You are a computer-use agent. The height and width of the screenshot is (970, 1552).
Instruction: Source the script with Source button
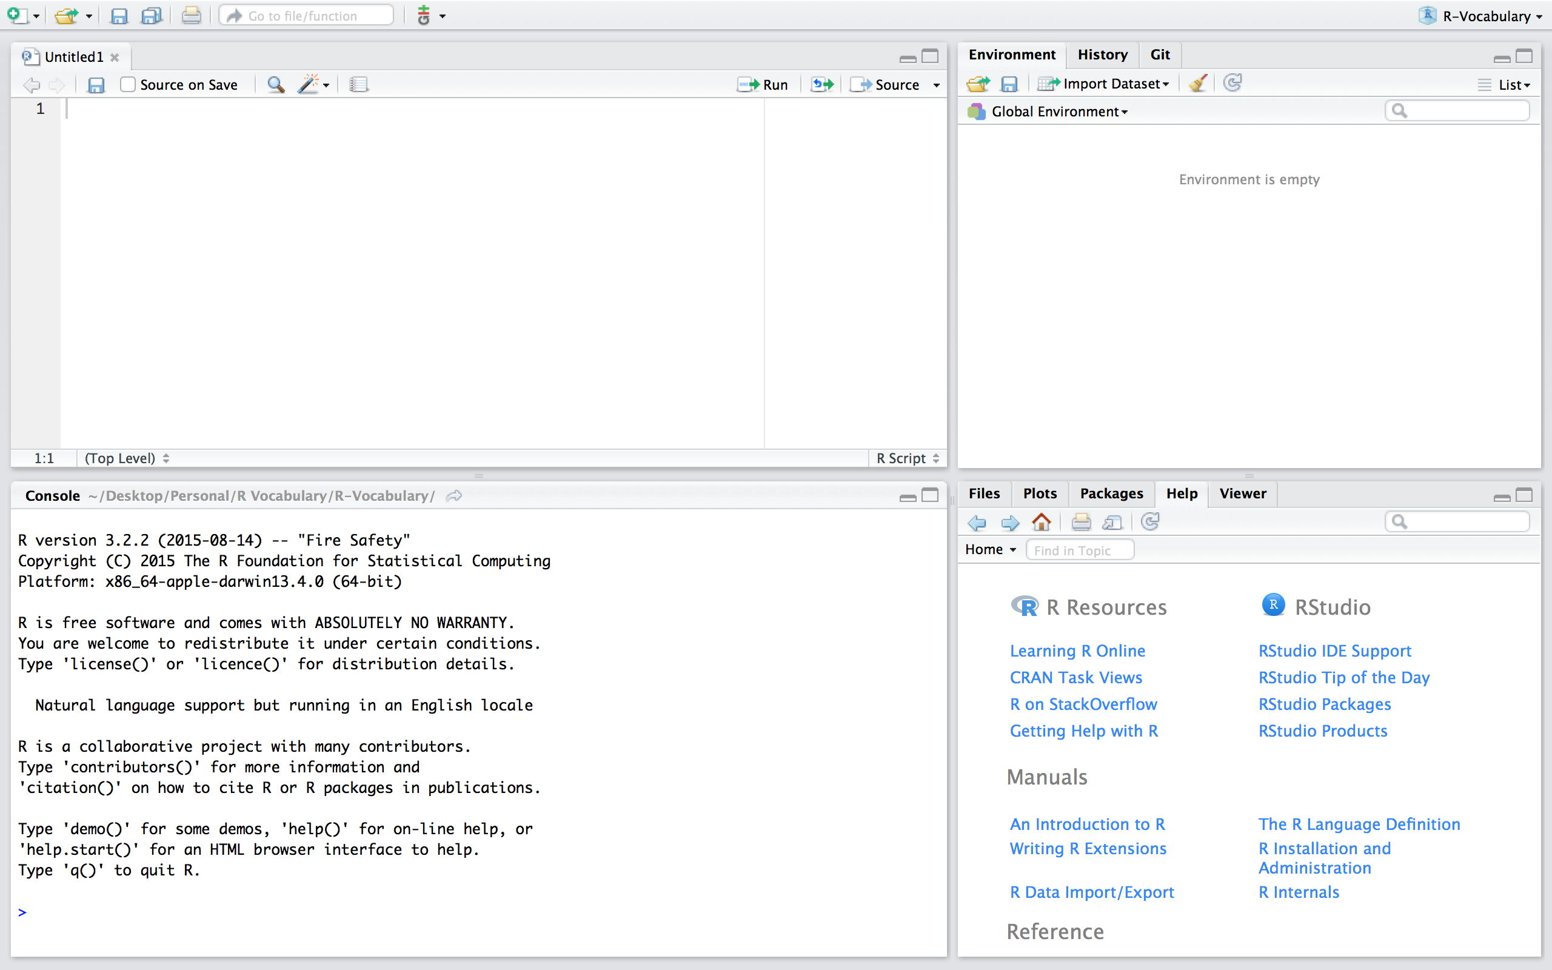(x=885, y=85)
